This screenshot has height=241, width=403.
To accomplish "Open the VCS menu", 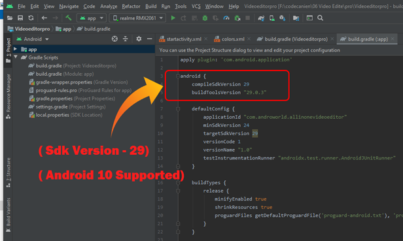I will (196, 6).
